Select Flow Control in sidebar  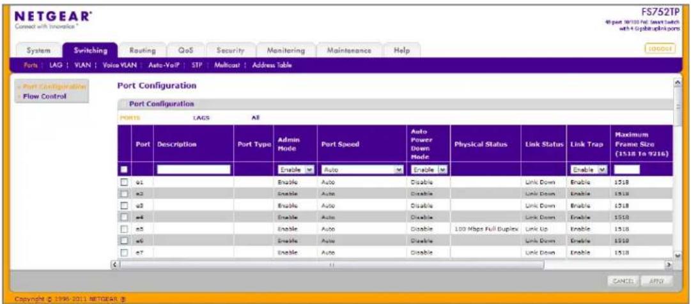(45, 96)
